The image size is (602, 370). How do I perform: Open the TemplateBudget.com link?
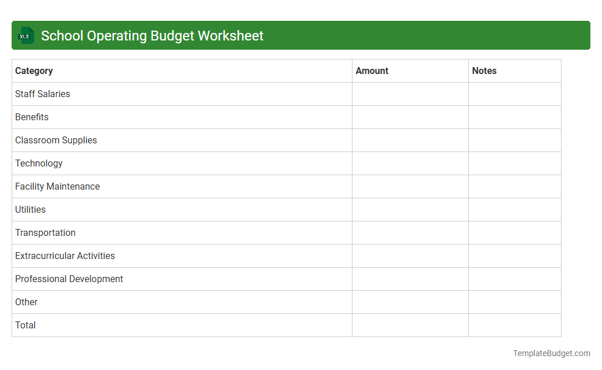click(552, 352)
